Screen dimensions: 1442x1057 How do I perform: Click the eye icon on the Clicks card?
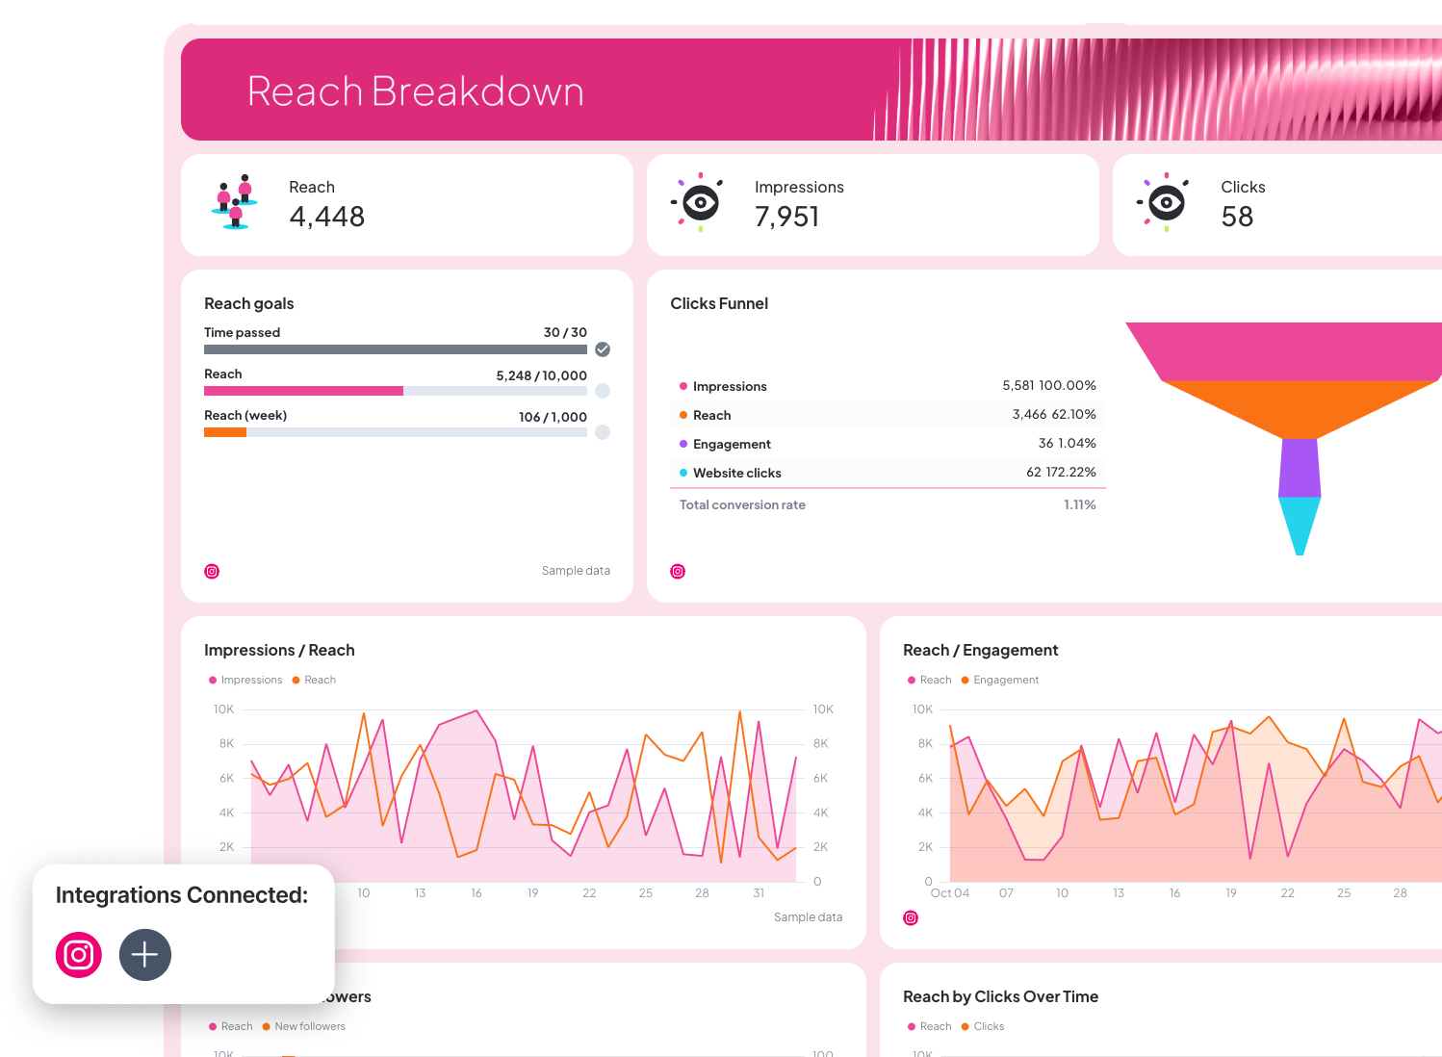pyautogui.click(x=1167, y=202)
